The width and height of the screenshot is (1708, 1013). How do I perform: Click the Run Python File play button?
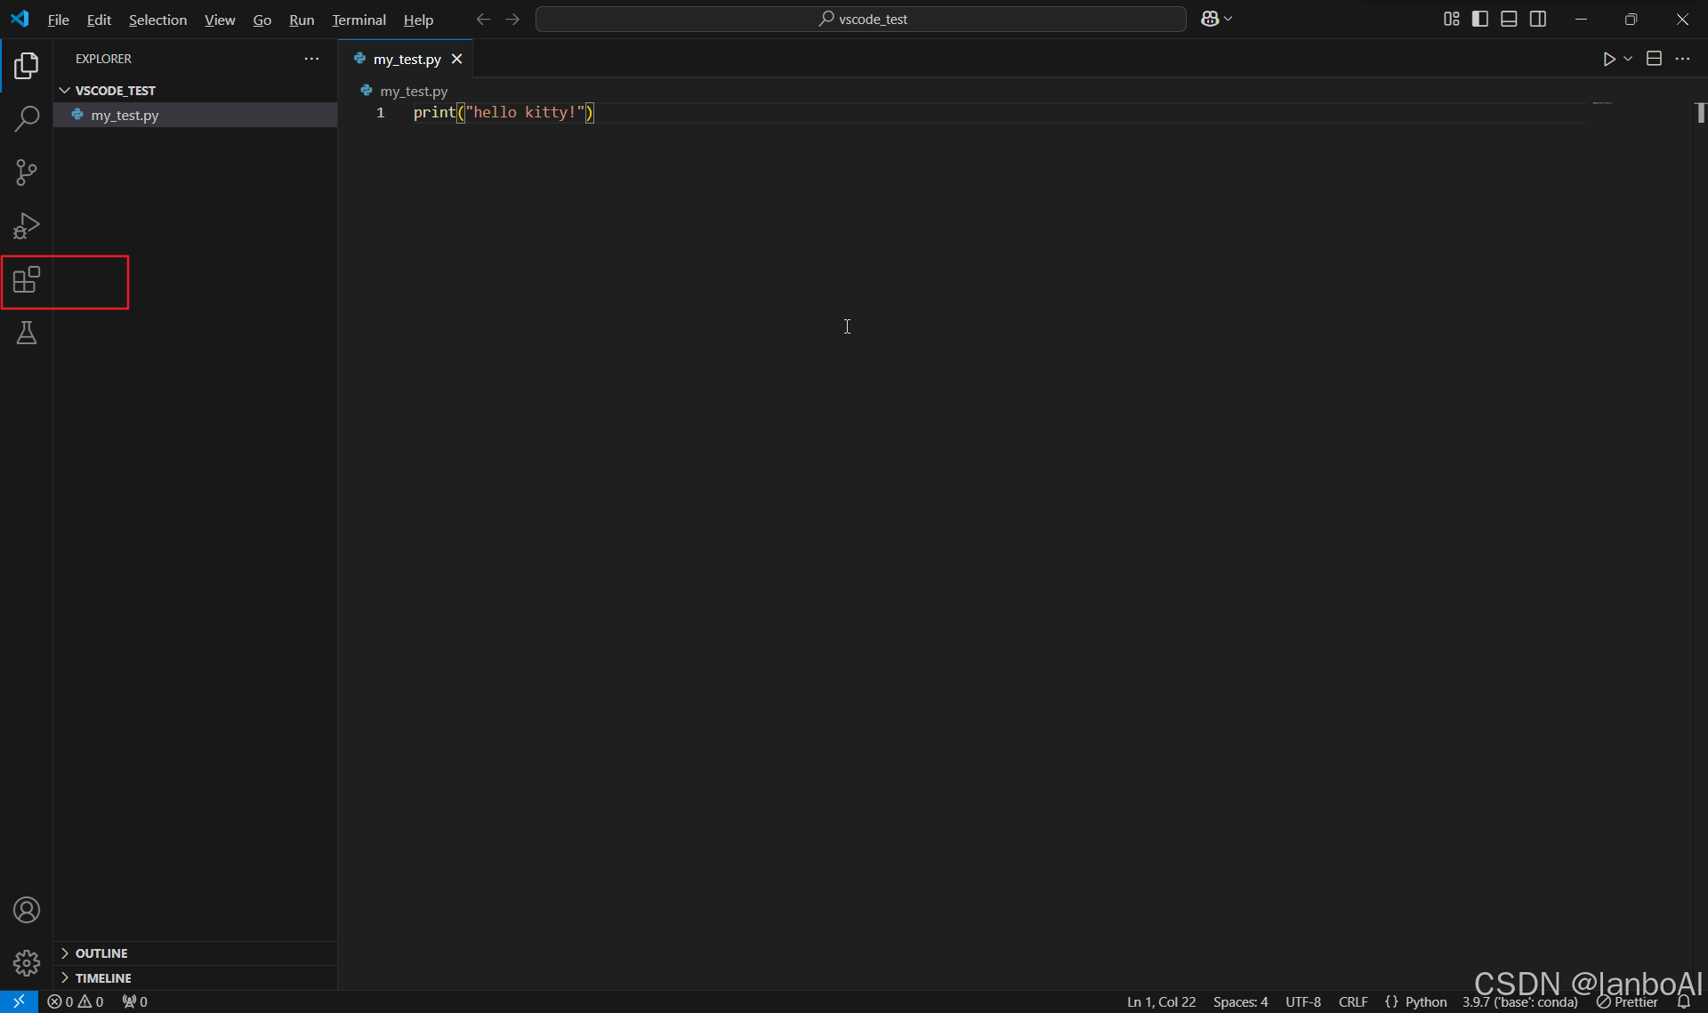click(x=1608, y=59)
